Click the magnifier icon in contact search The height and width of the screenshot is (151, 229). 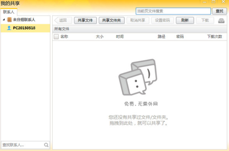coord(46,145)
